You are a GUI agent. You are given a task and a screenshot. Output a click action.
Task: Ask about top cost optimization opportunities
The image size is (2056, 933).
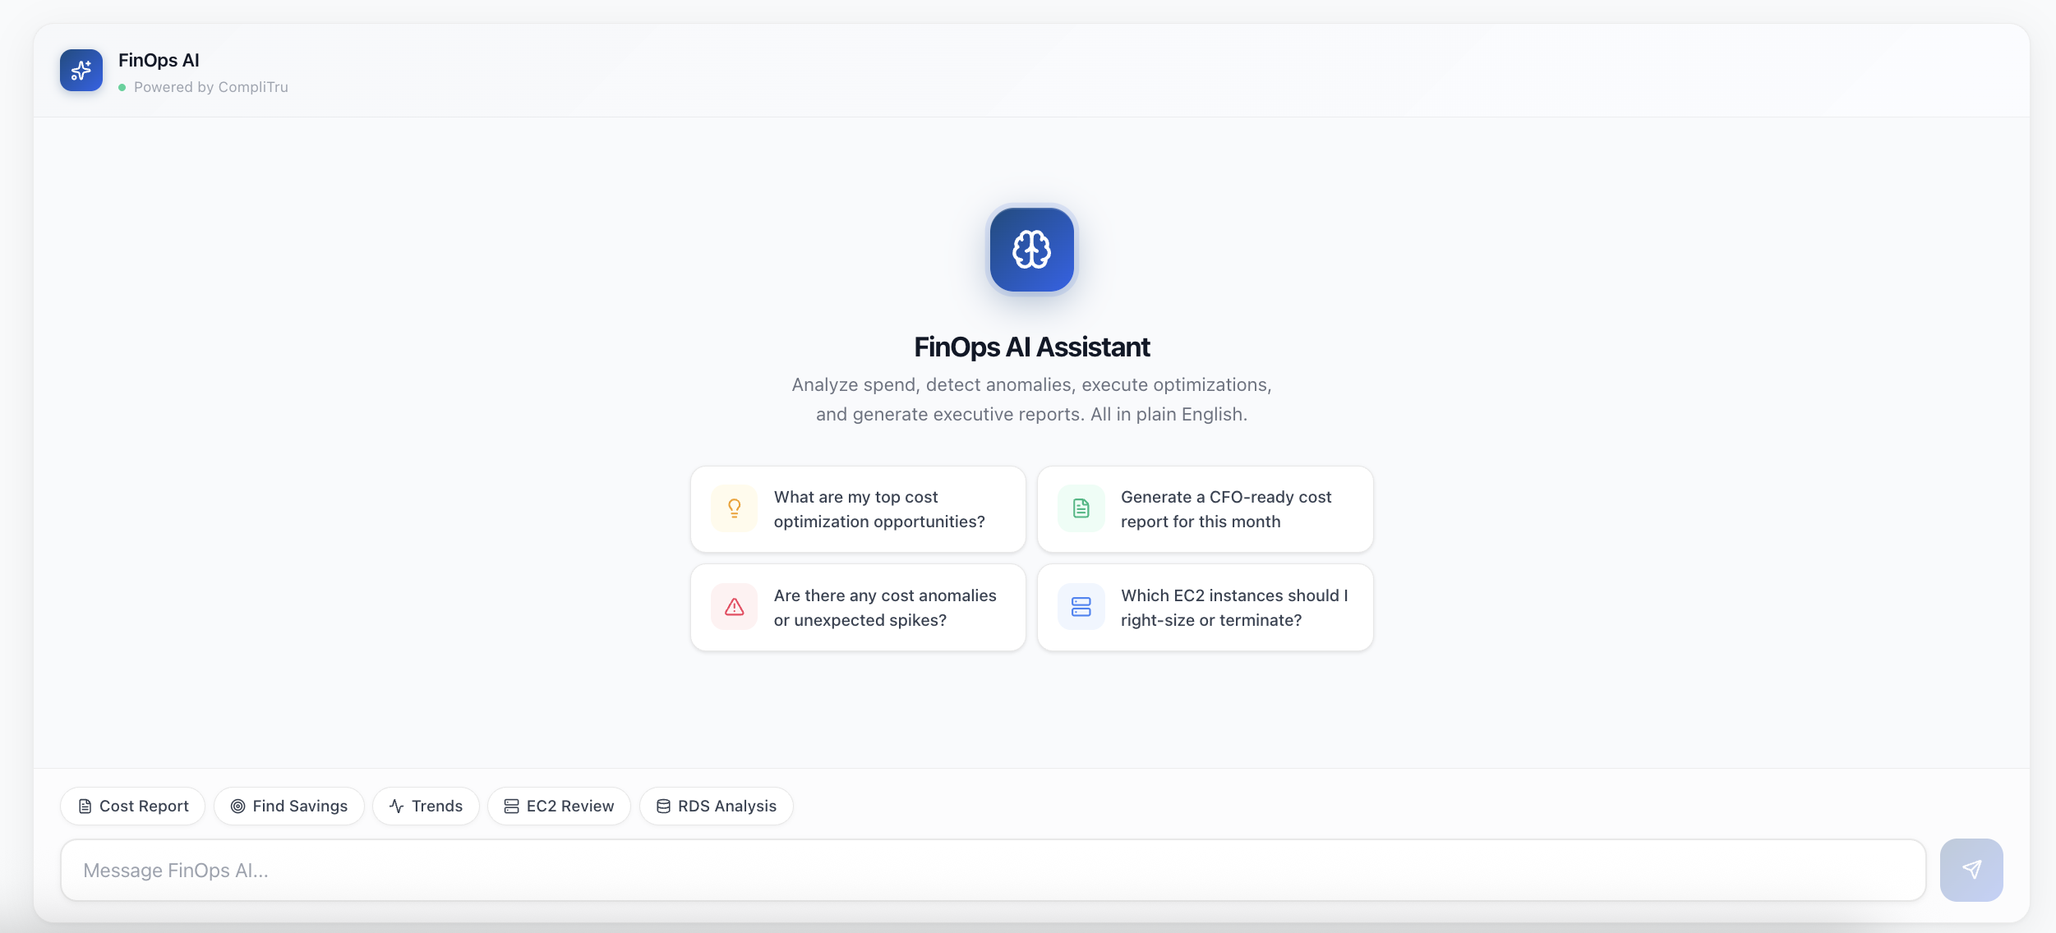tap(858, 508)
